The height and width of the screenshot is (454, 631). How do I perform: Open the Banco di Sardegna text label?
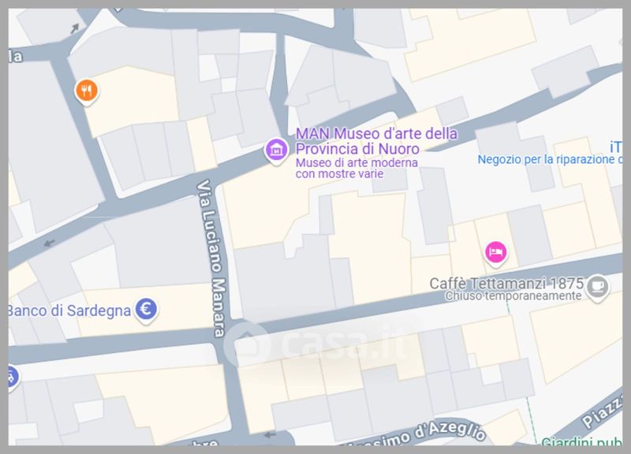69,311
